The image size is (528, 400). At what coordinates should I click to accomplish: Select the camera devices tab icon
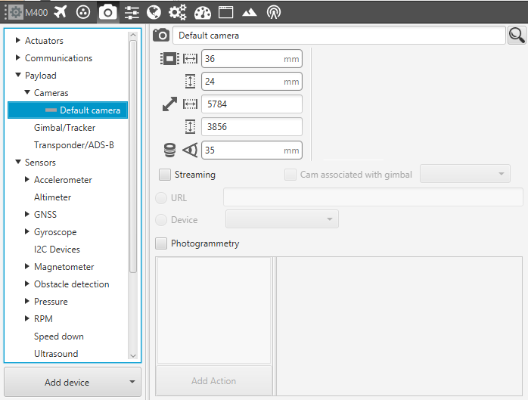(107, 12)
